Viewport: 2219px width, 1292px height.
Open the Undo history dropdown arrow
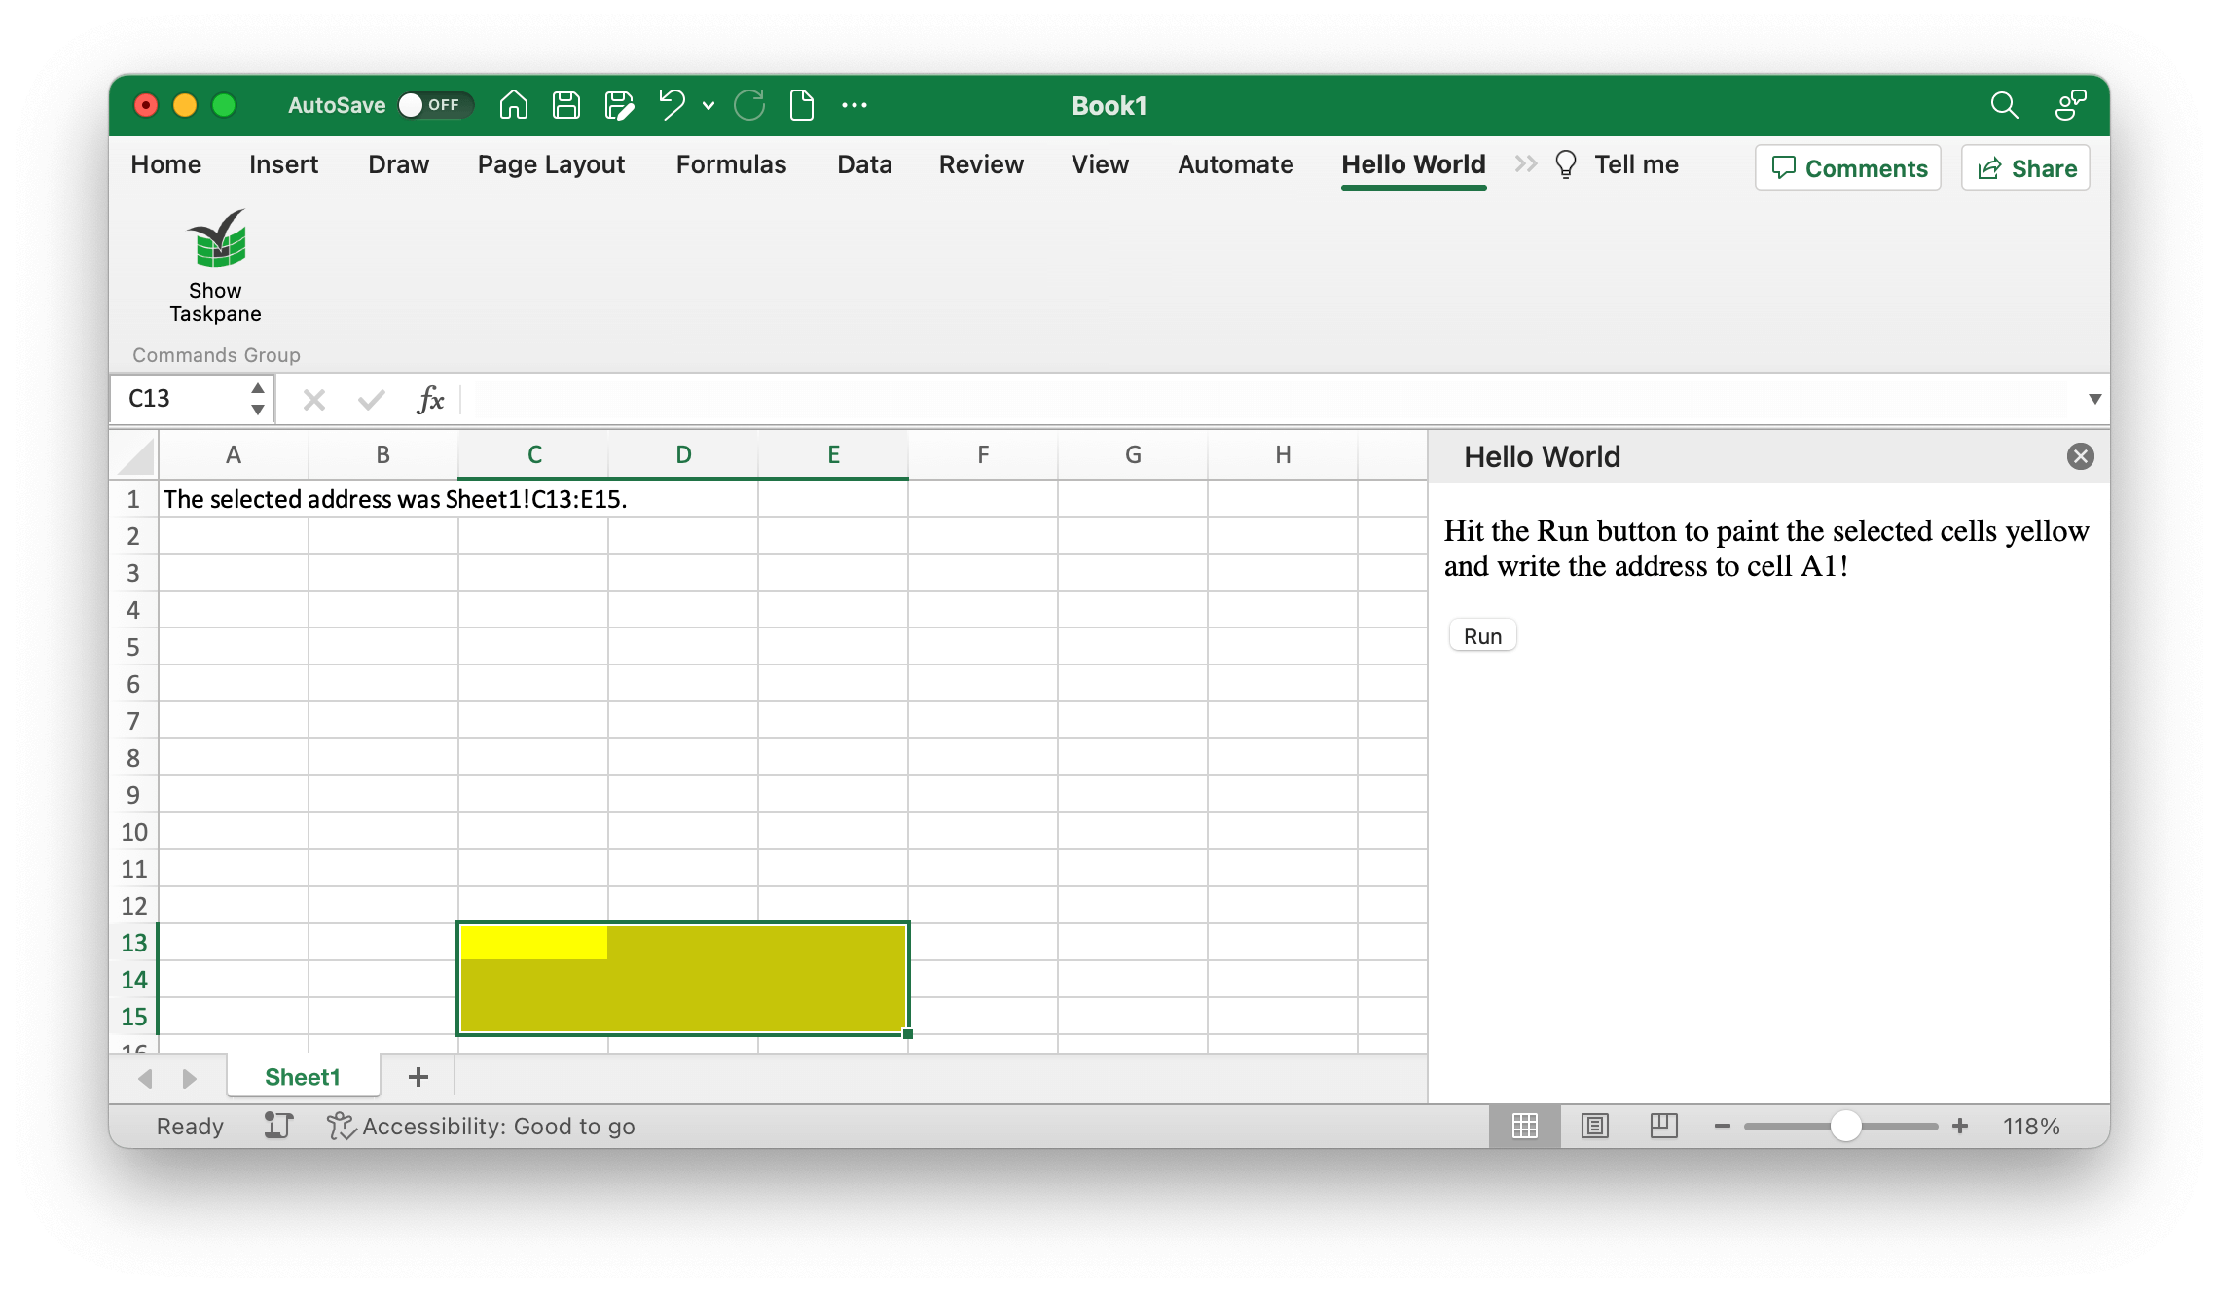pyautogui.click(x=709, y=105)
